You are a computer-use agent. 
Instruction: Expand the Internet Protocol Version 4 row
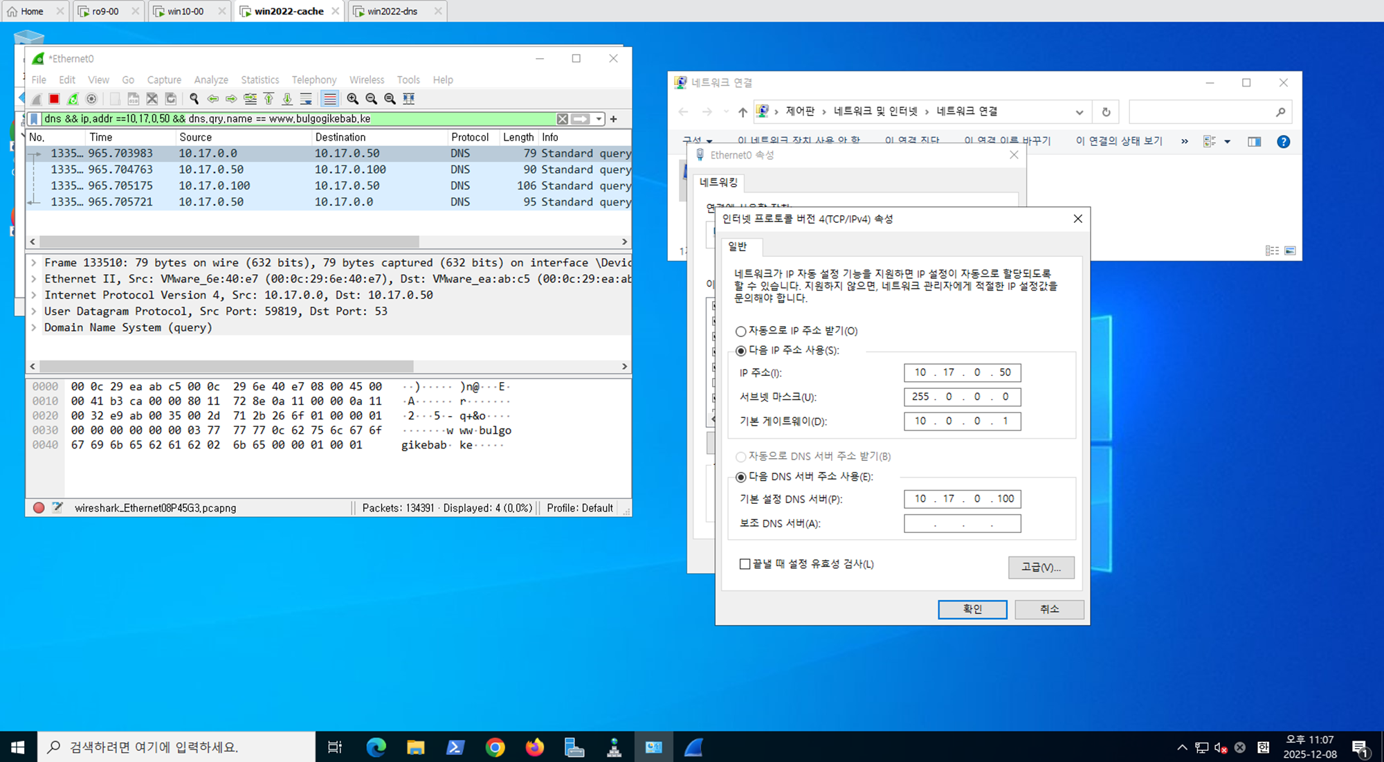click(x=33, y=295)
